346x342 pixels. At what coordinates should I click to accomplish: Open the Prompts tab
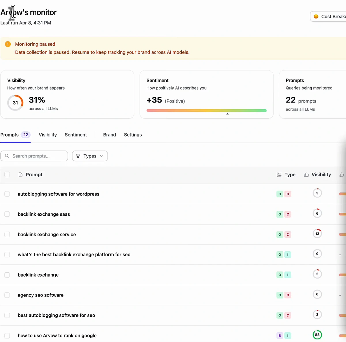(15, 135)
